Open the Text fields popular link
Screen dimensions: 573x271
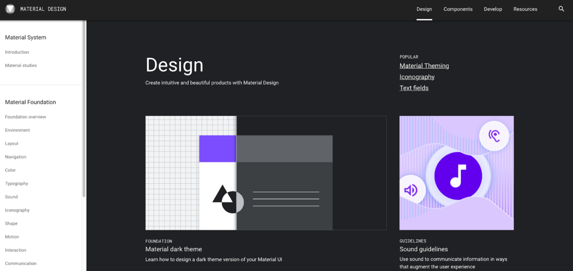414,88
